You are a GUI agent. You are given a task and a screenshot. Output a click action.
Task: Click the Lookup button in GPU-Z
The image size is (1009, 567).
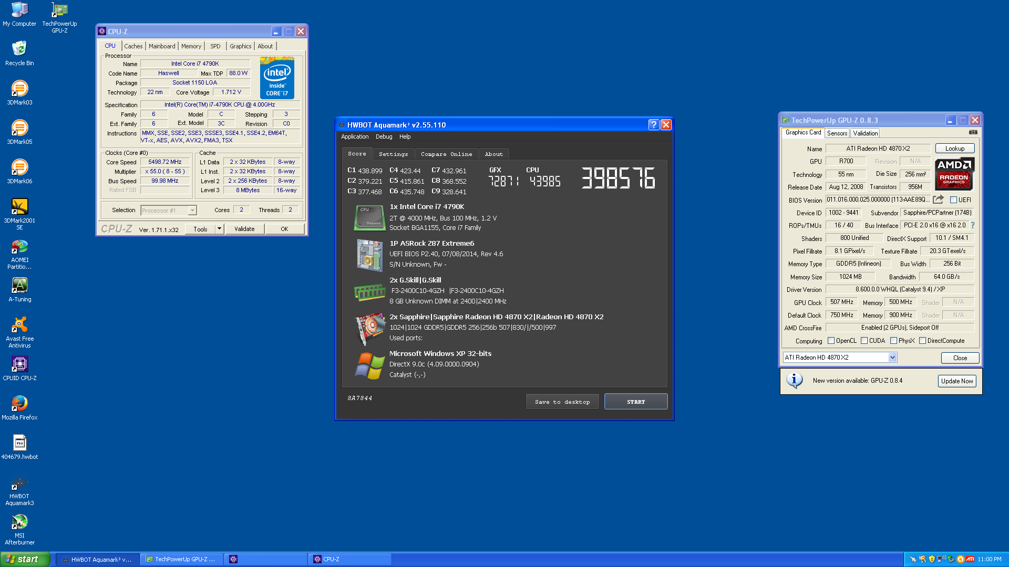[x=955, y=149]
